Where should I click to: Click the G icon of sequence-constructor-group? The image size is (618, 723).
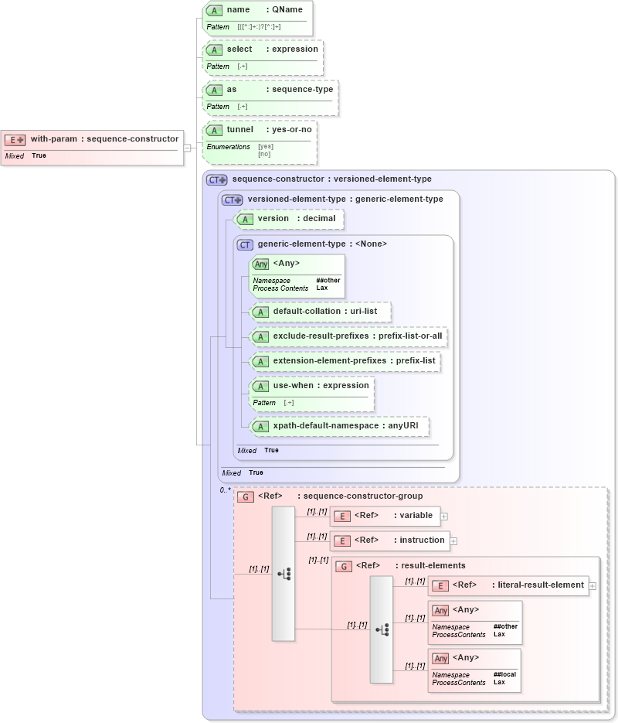(x=246, y=496)
